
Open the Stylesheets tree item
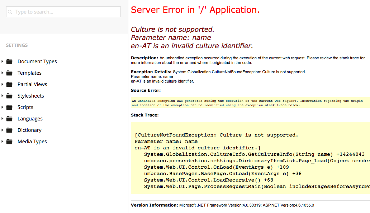pyautogui.click(x=30, y=96)
